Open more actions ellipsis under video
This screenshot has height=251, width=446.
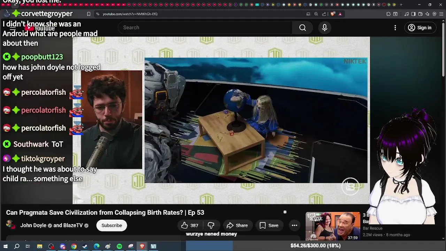coord(294,226)
